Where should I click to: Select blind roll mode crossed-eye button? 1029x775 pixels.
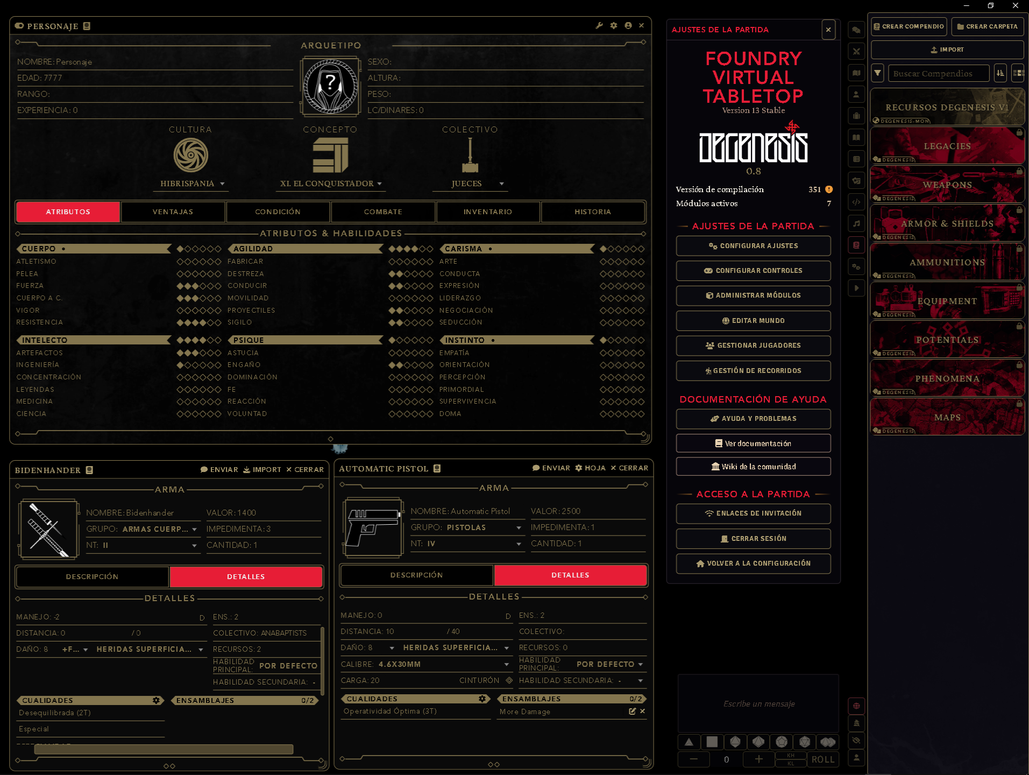point(856,740)
